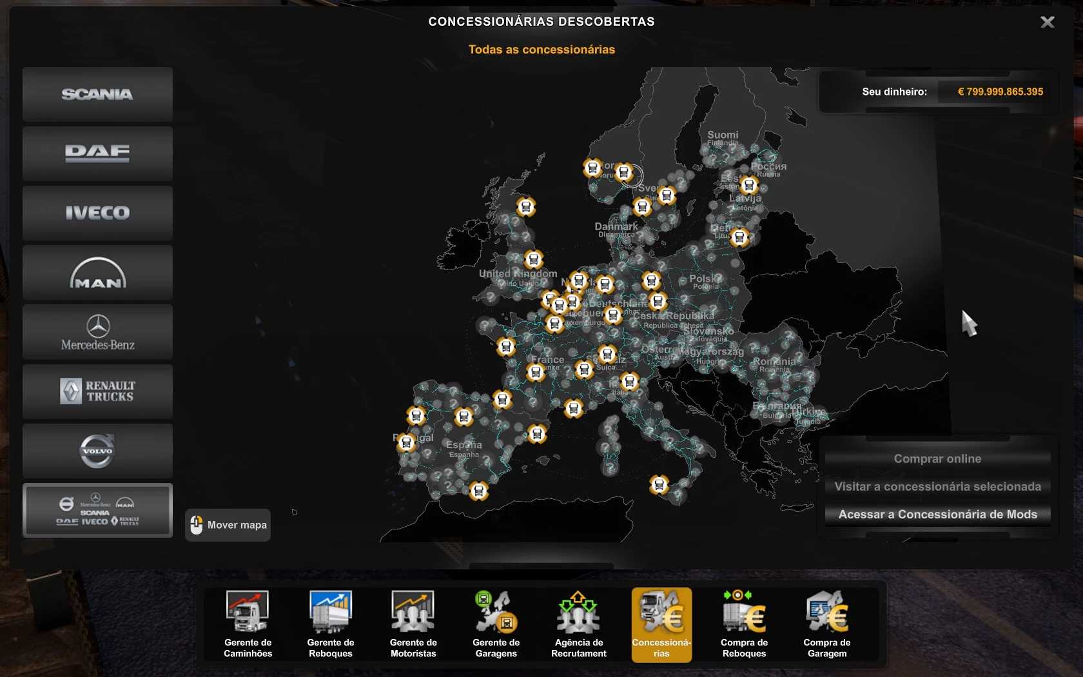This screenshot has width=1083, height=677.
Task: Open Compra de Garagem
Action: click(x=826, y=623)
